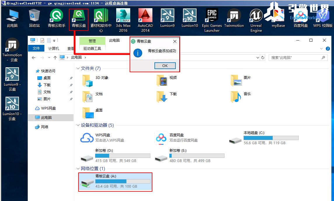Open the 此电脑 desktop icon
This screenshot has width=334, height=201.
coord(12,18)
